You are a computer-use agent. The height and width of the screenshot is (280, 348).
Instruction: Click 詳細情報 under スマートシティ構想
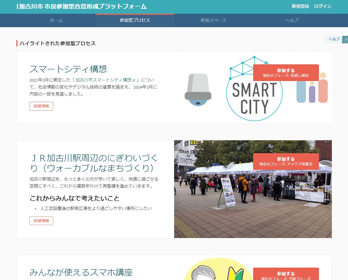[41, 106]
